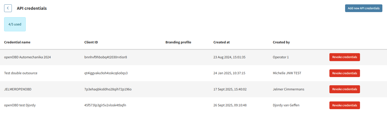Click the back arrow icon
The width and height of the screenshot is (387, 113).
[8, 8]
